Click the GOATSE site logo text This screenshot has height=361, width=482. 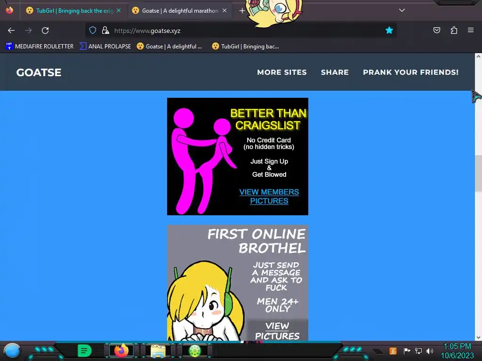[x=39, y=72]
